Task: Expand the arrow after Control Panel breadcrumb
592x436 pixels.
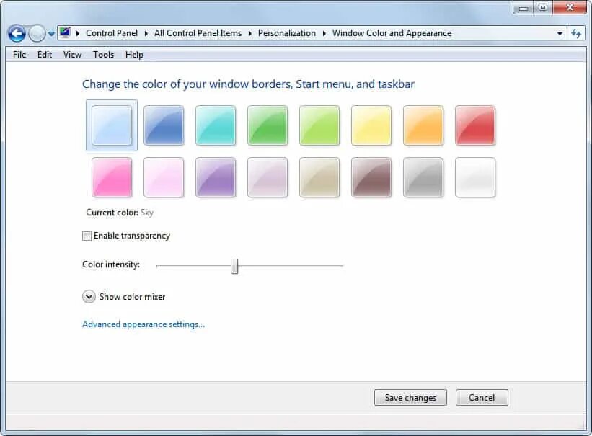Action: click(146, 33)
